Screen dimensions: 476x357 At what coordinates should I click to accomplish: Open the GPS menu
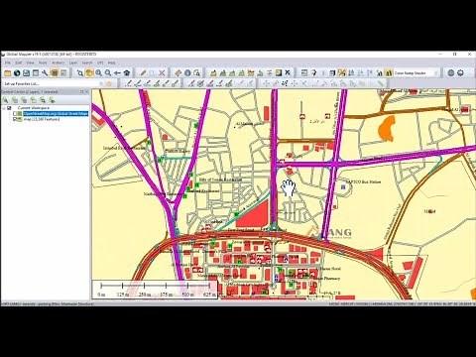[x=100, y=62]
